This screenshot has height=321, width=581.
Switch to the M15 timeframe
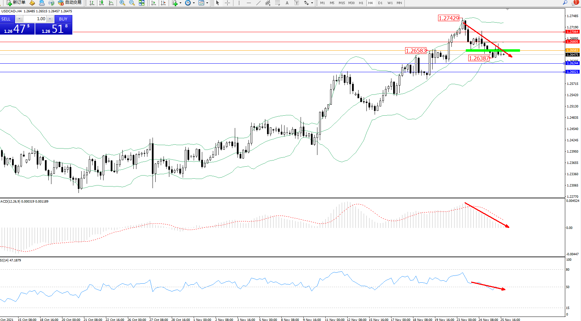point(341,3)
